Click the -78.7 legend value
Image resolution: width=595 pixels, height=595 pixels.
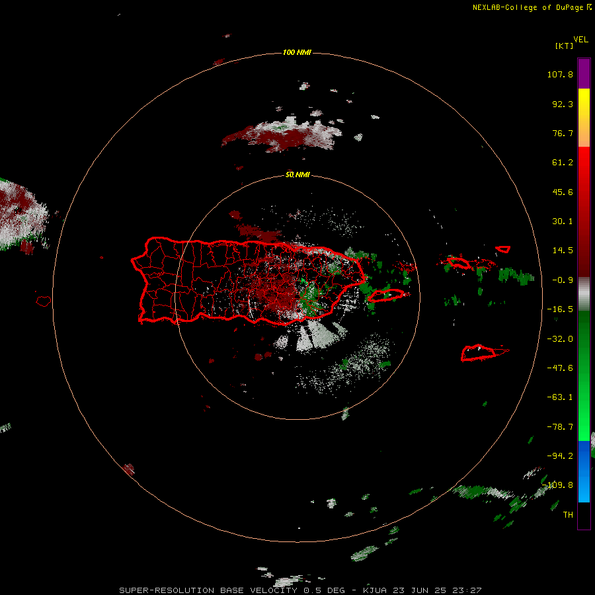pyautogui.click(x=560, y=427)
